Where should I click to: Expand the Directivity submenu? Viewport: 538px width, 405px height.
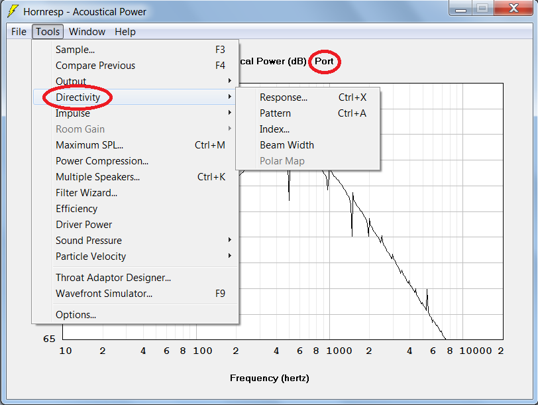(136, 97)
